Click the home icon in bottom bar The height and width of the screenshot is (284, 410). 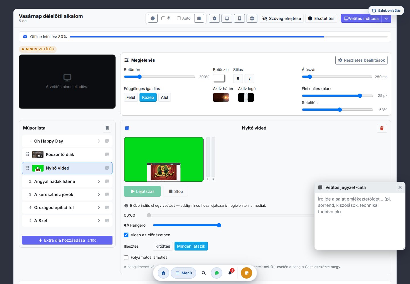[x=163, y=273]
